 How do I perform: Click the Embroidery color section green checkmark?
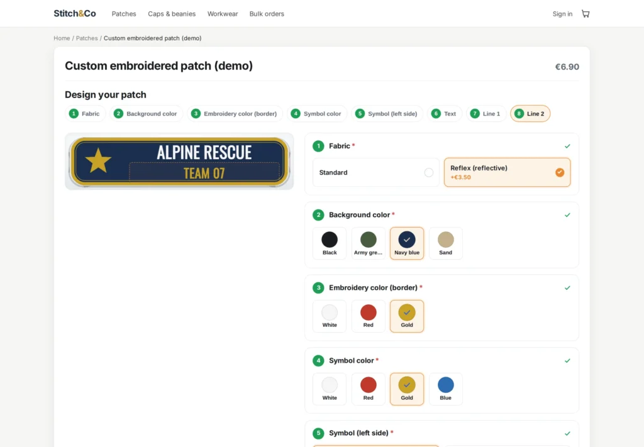567,288
